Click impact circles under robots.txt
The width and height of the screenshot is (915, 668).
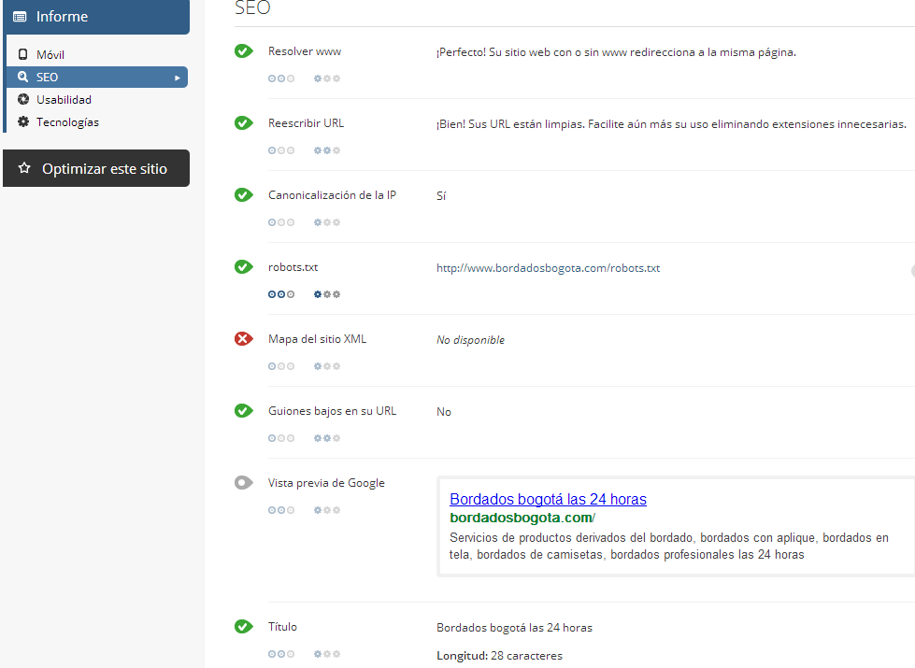coord(281,294)
